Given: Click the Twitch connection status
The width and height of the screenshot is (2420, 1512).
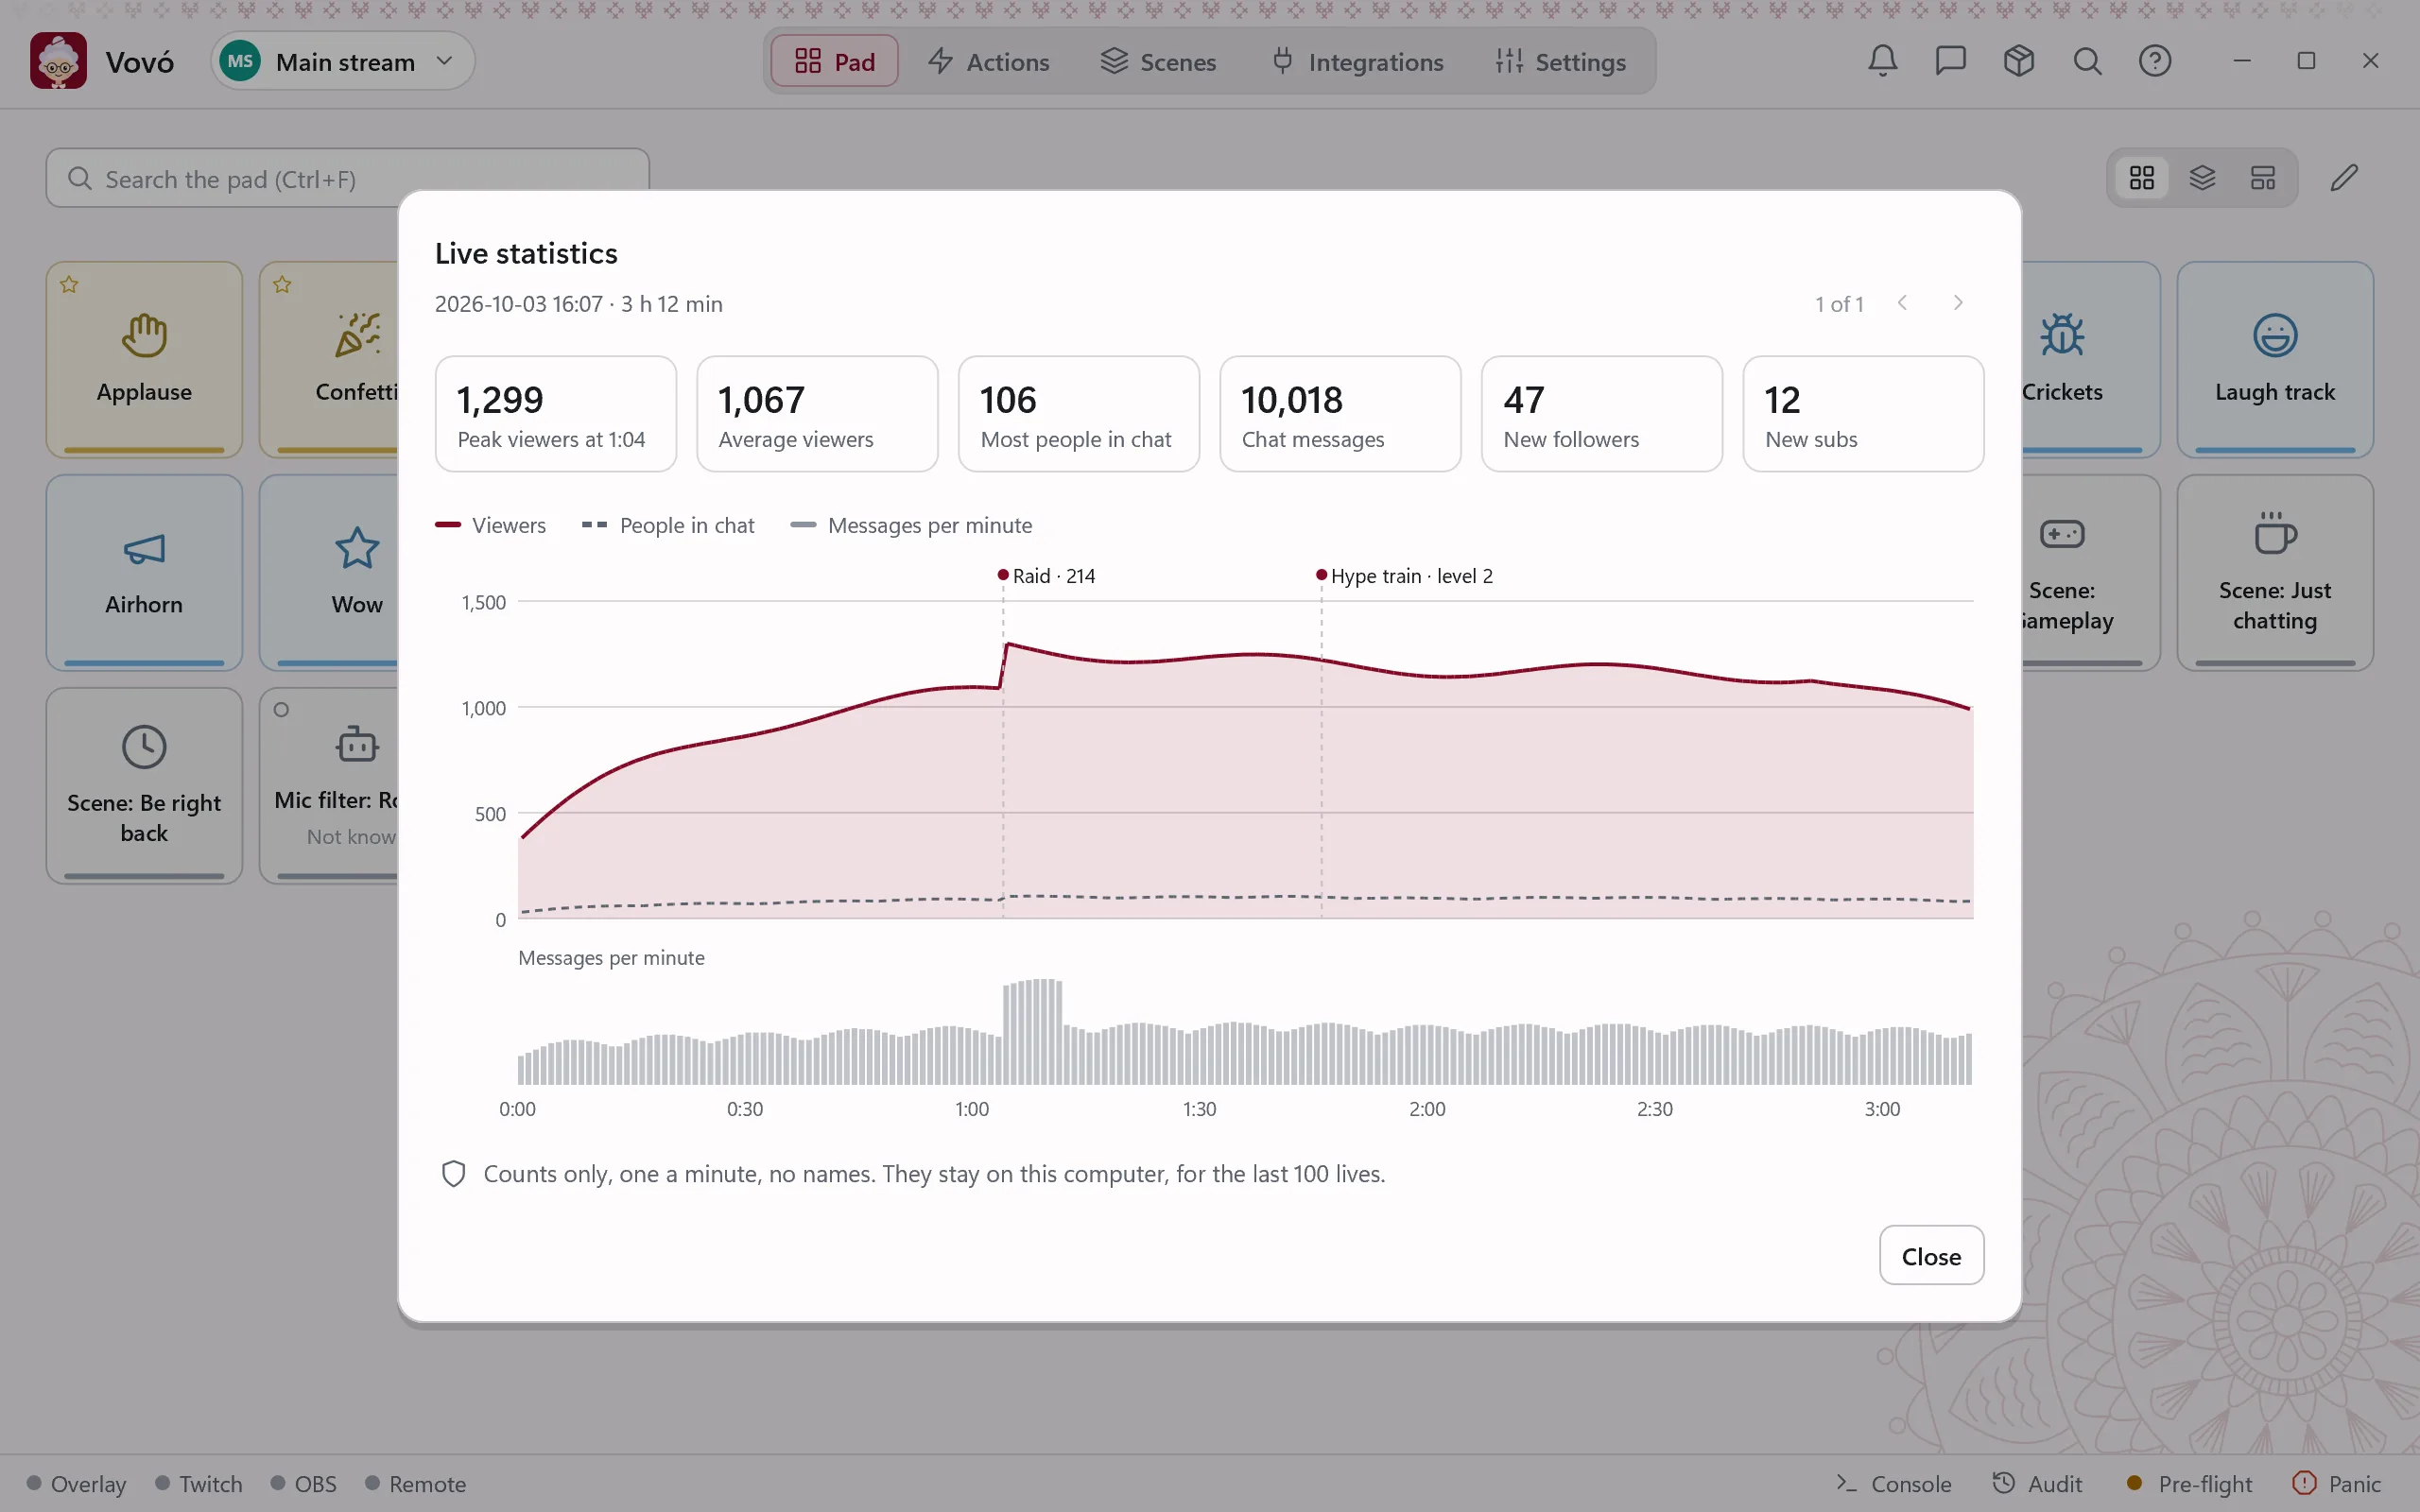Looking at the screenshot, I should pyautogui.click(x=199, y=1483).
